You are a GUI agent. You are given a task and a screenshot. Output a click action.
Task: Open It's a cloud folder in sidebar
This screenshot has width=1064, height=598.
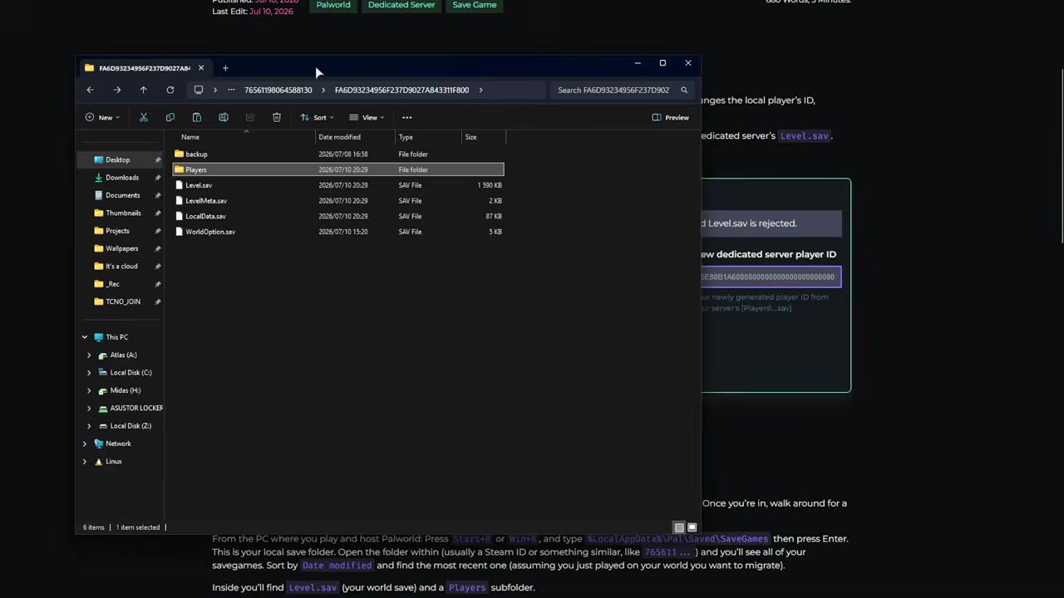click(121, 266)
